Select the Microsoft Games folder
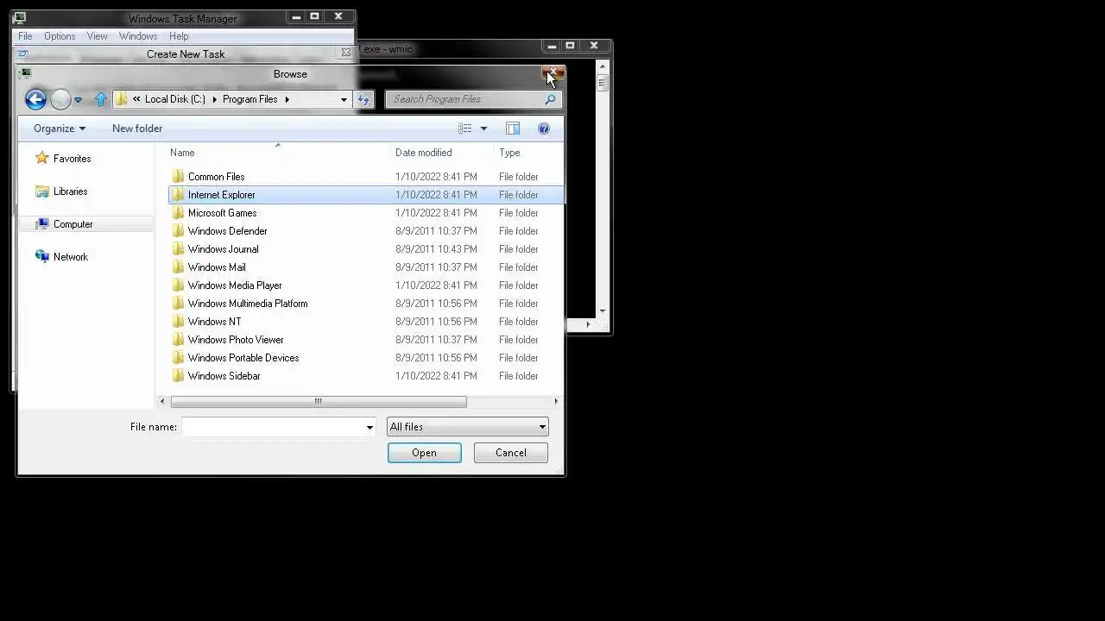This screenshot has width=1105, height=621. 366,213
